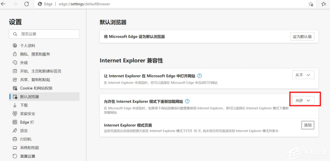This screenshot has height=161, width=330.
Task: Click the 添加 button for IE mode pages
Action: point(308,125)
